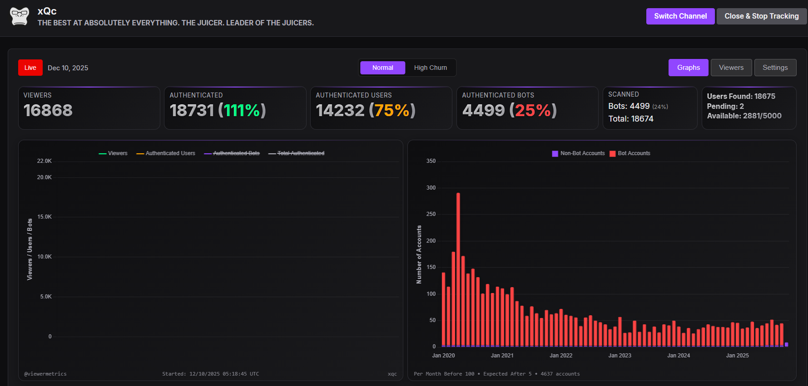The width and height of the screenshot is (808, 386).
Task: Toggle the Authenticated Users legend series
Action: [x=166, y=153]
